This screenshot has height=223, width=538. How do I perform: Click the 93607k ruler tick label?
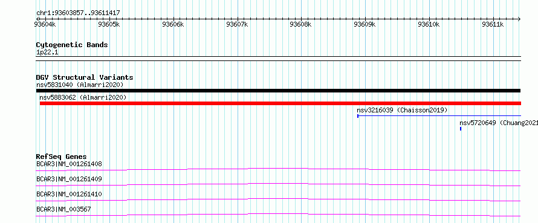[x=237, y=24]
